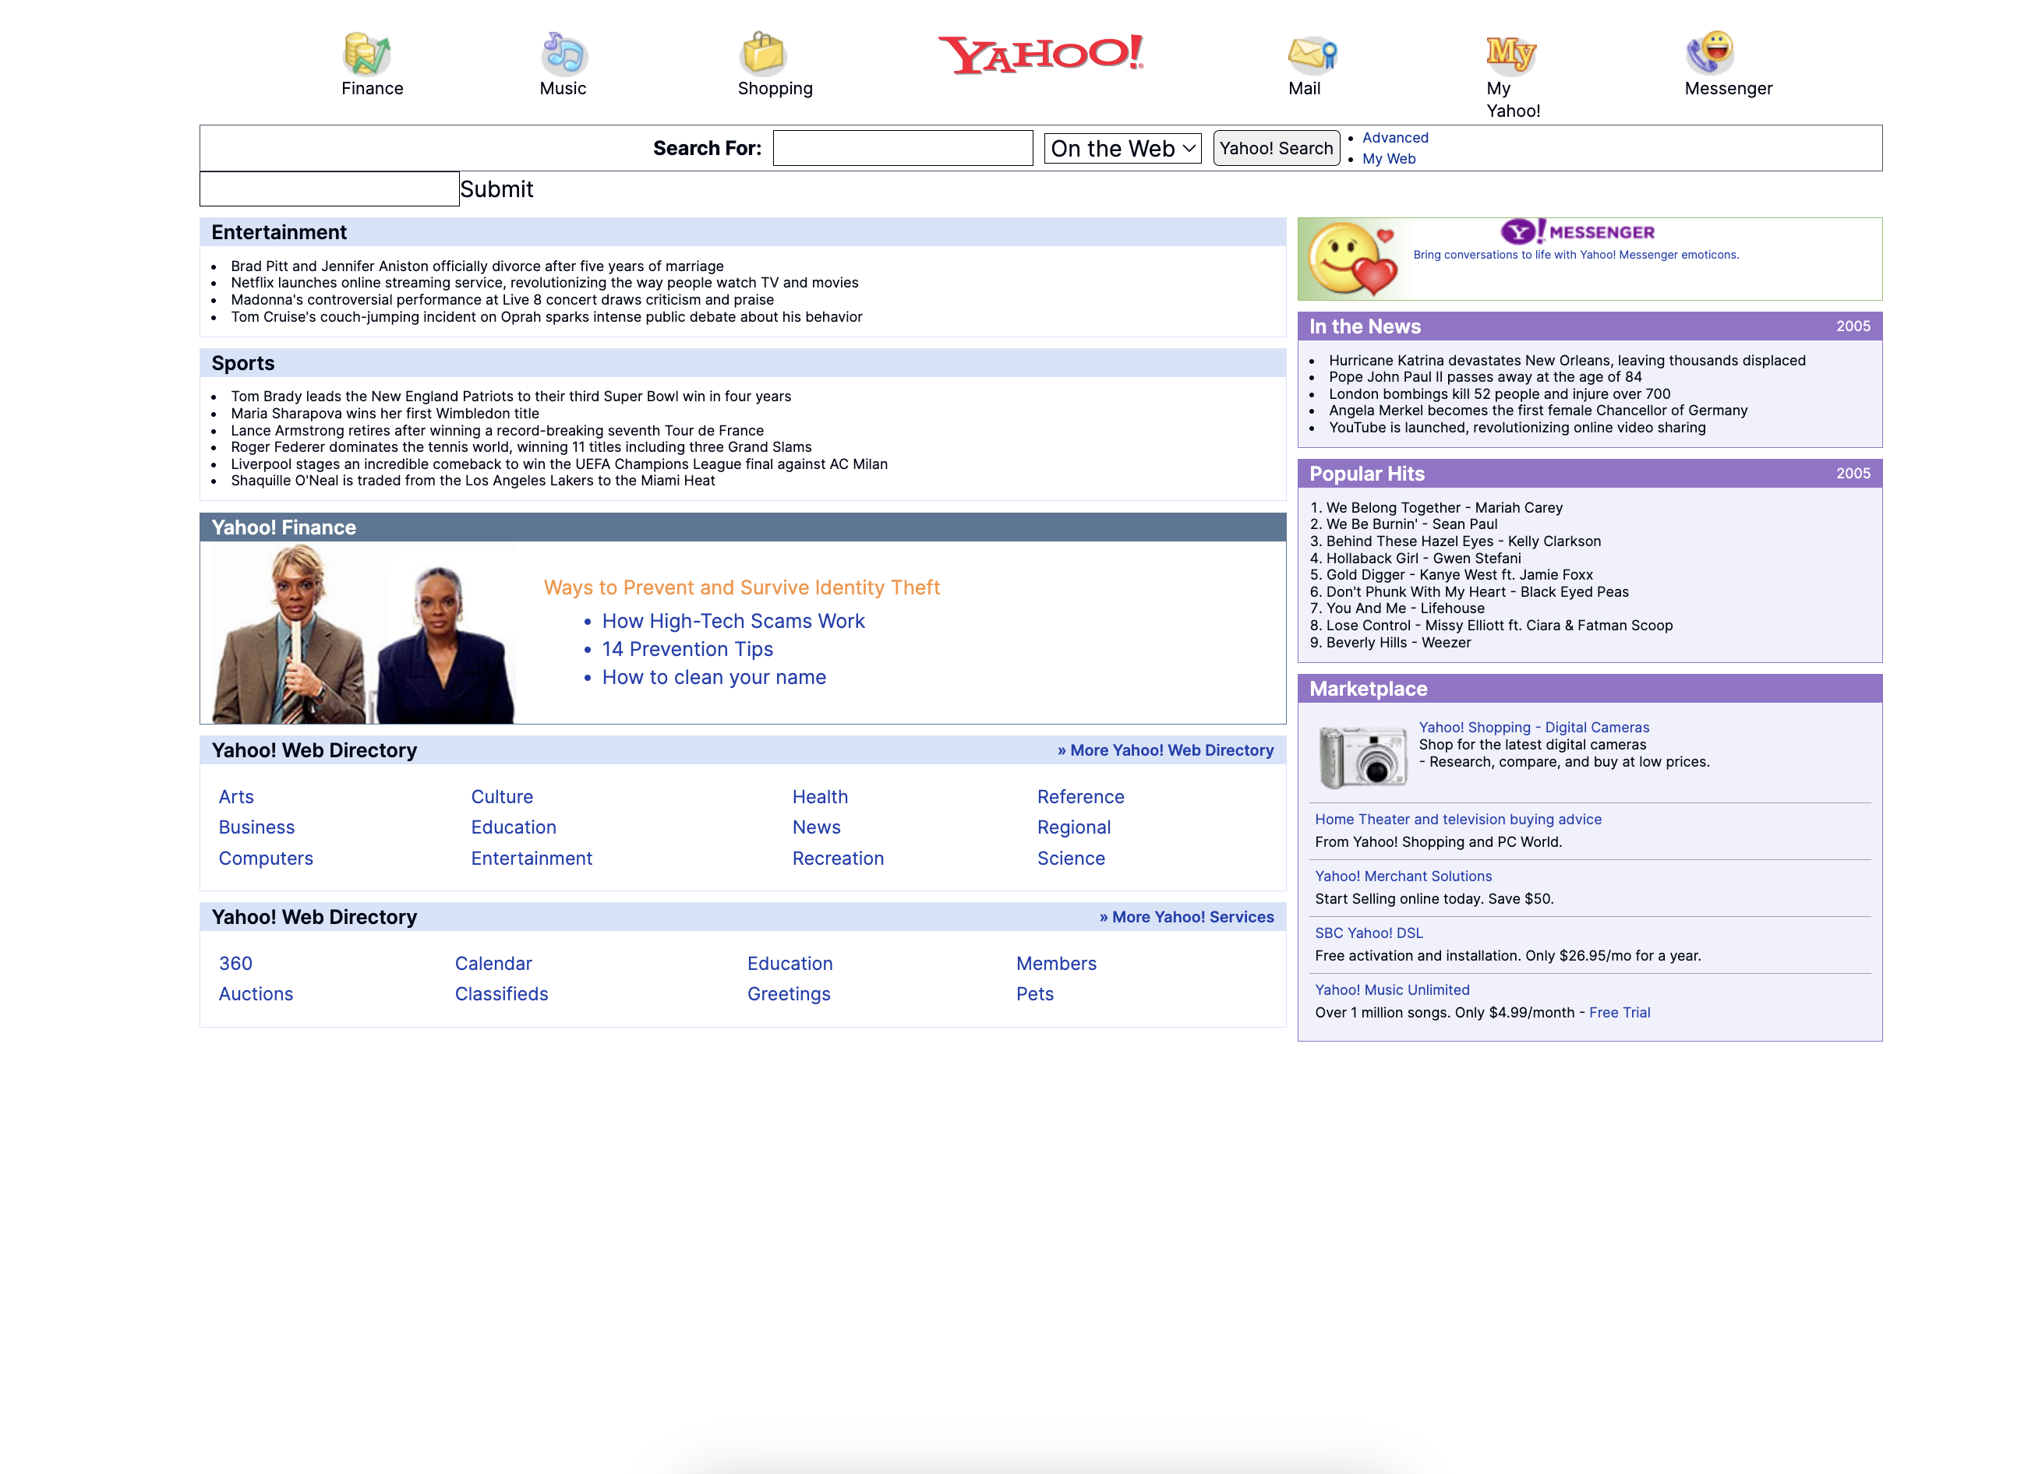Open the Music notes icon
Screen dimensions: 2042x1474
[x=563, y=54]
